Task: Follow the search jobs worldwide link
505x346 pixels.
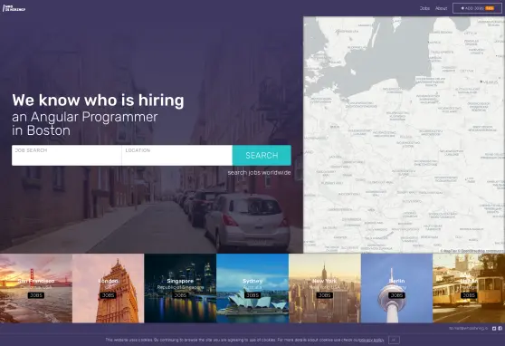Action: pyautogui.click(x=259, y=172)
